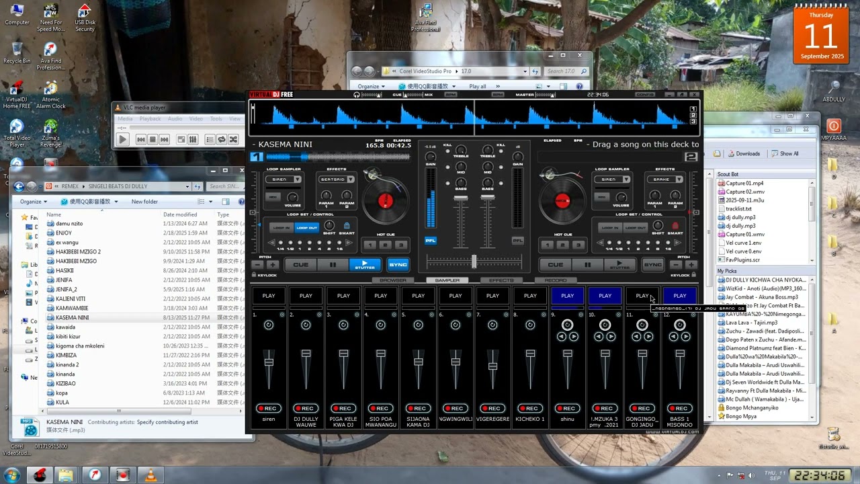The image size is (860, 484).
Task: Click the crossfader handle
Action: [x=474, y=261]
